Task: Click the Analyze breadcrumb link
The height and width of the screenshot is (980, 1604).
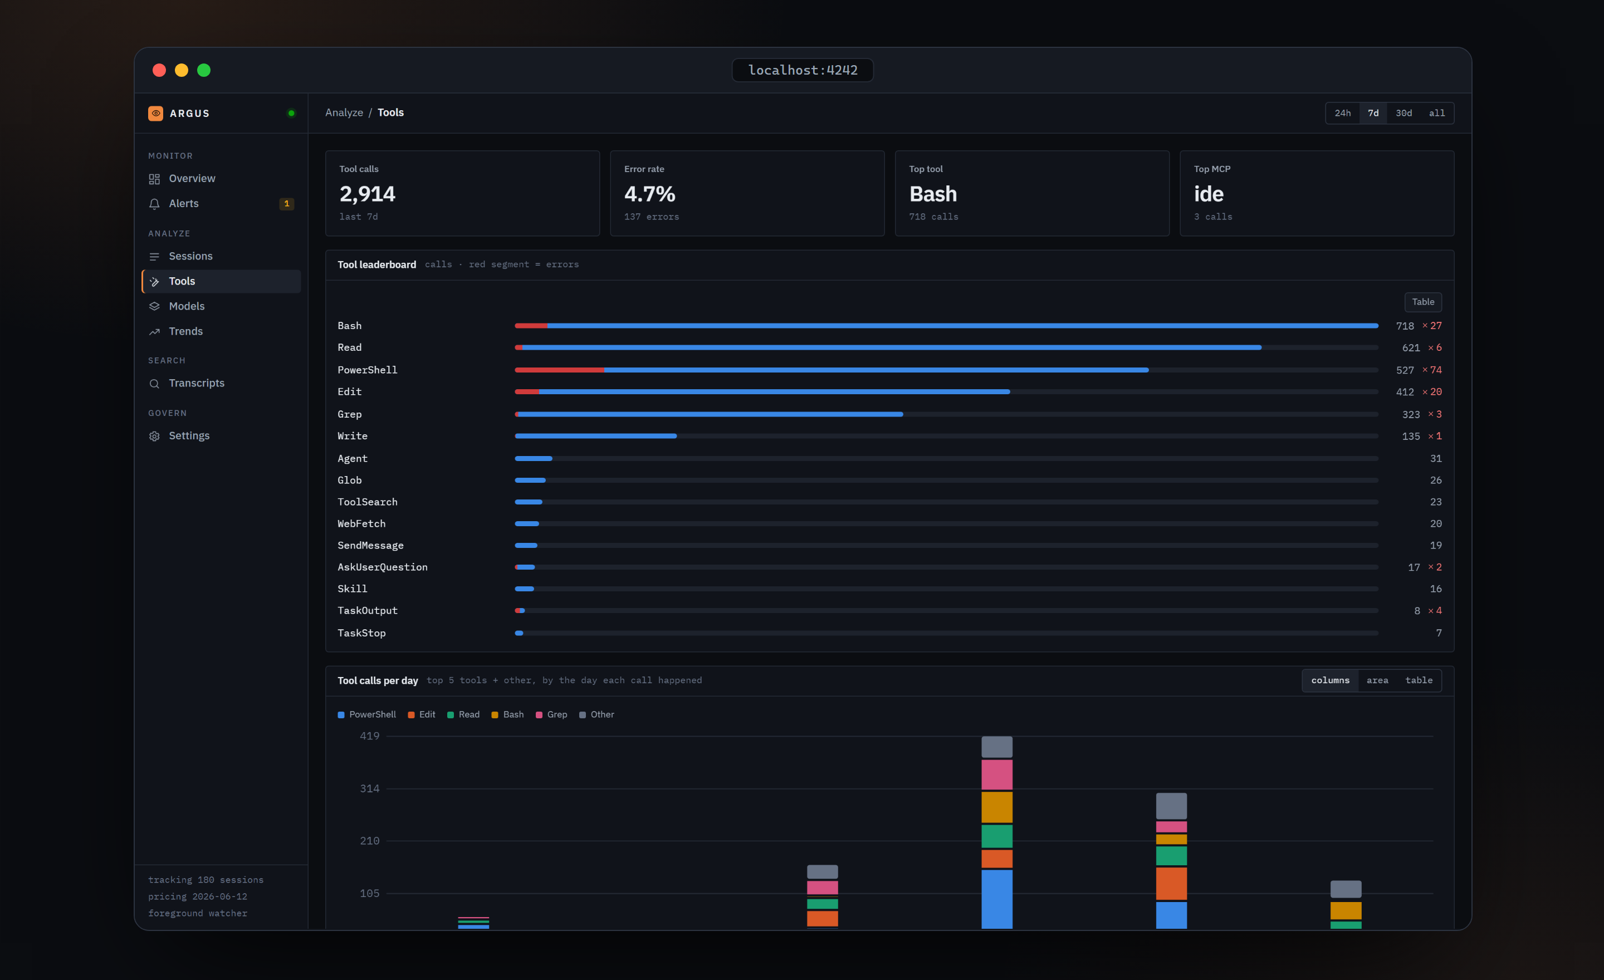Action: (x=344, y=112)
